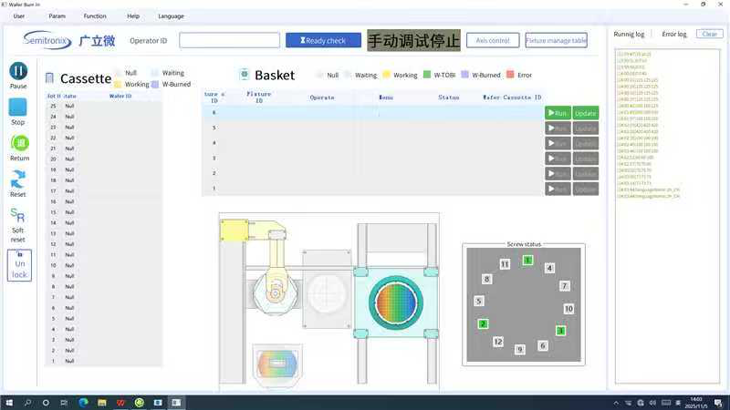Click the W-TOBI green legend swatch

coord(427,75)
